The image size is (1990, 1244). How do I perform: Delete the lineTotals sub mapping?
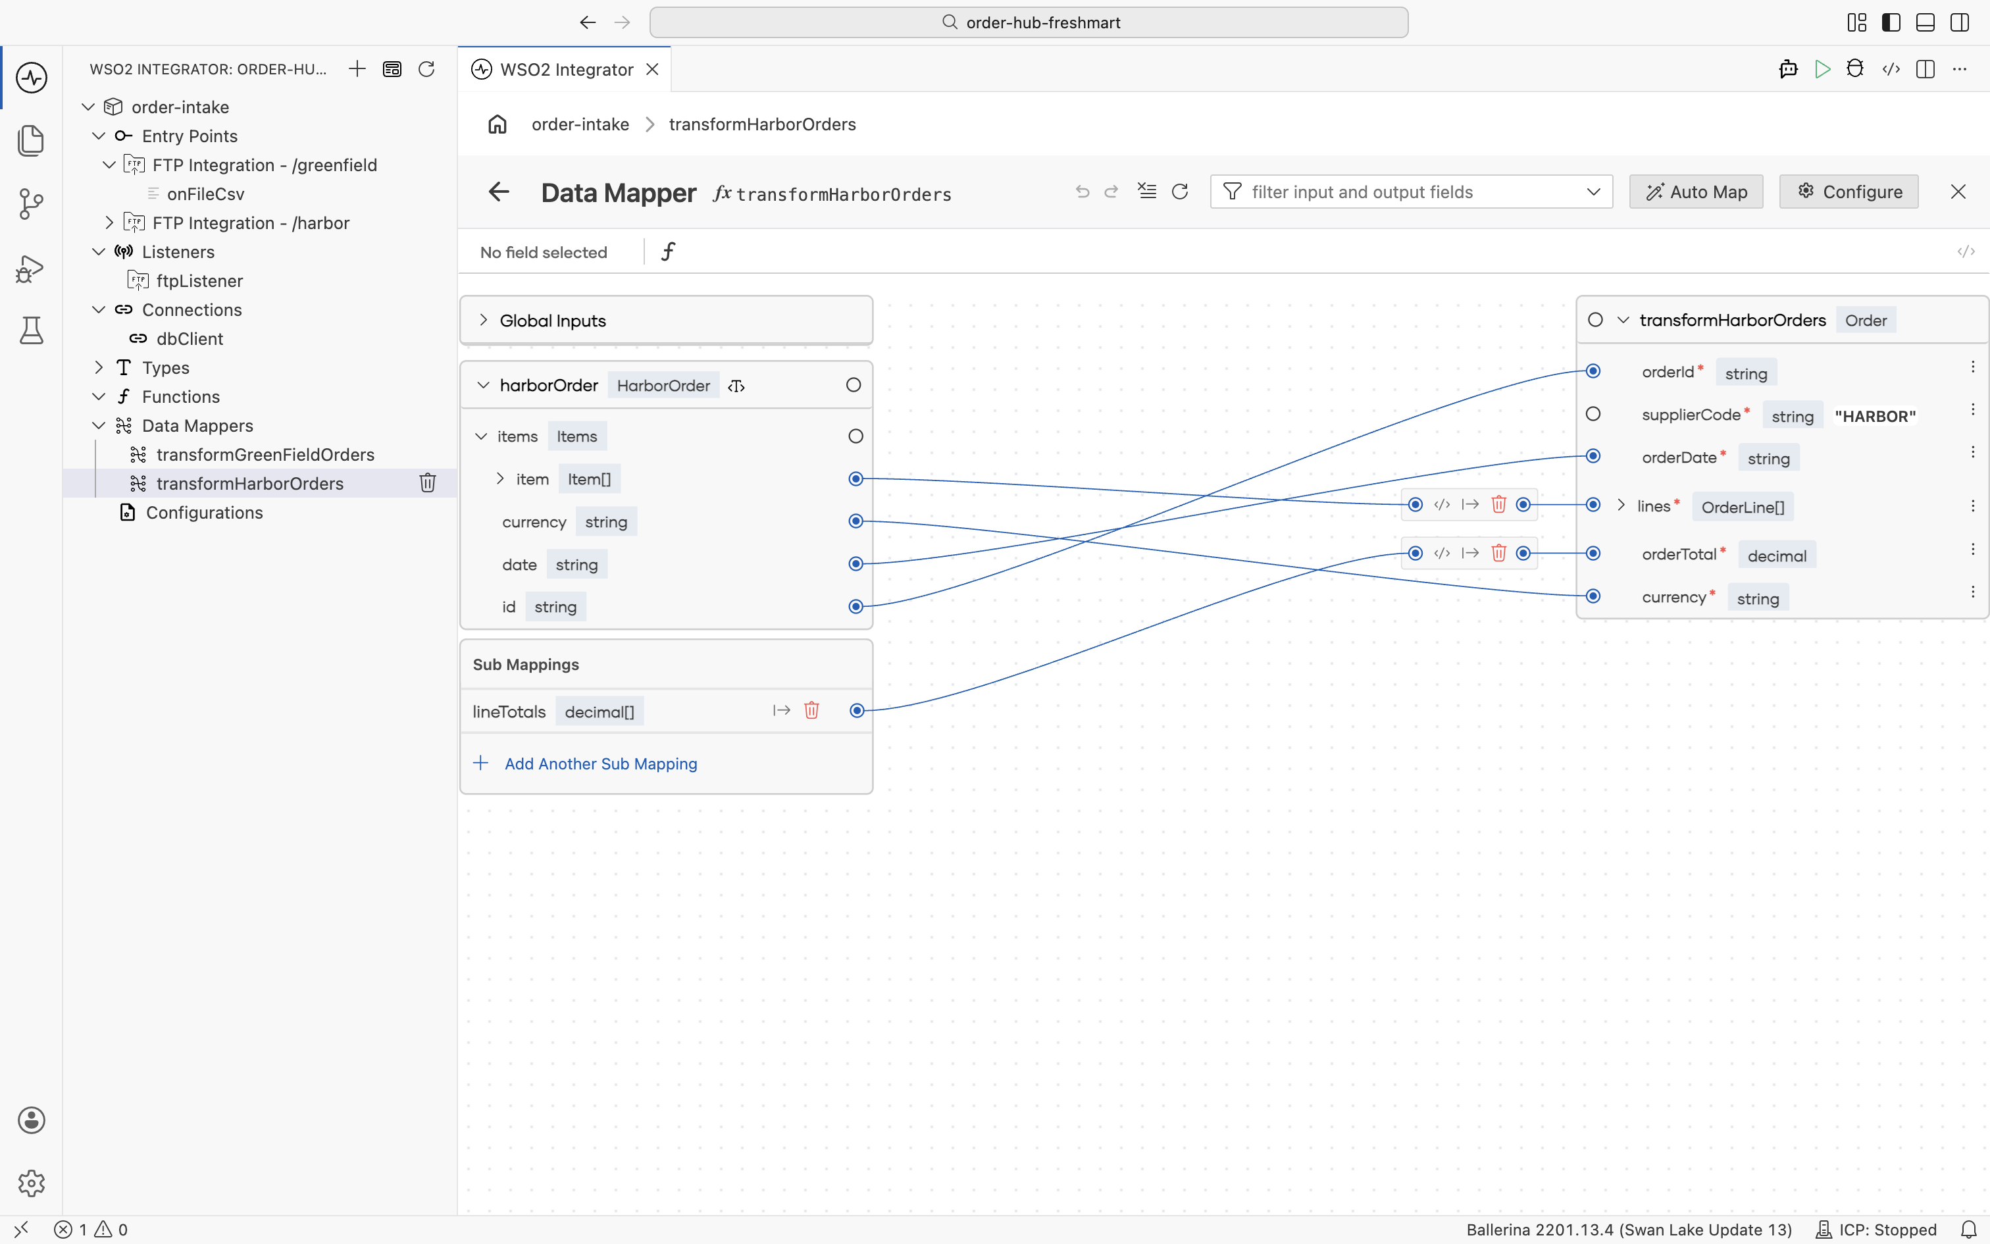click(811, 710)
